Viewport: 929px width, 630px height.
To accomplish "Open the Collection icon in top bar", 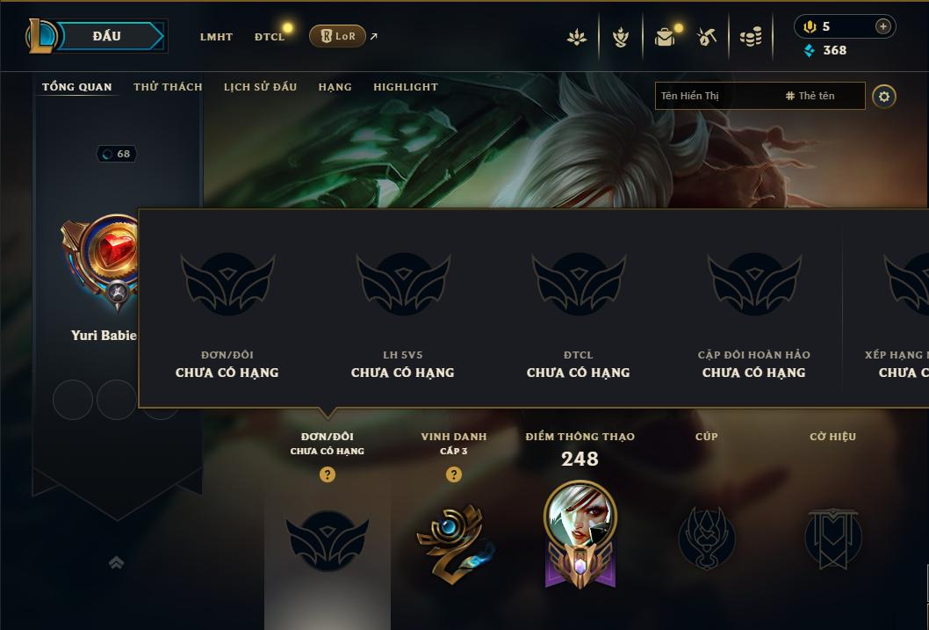I will click(x=620, y=37).
